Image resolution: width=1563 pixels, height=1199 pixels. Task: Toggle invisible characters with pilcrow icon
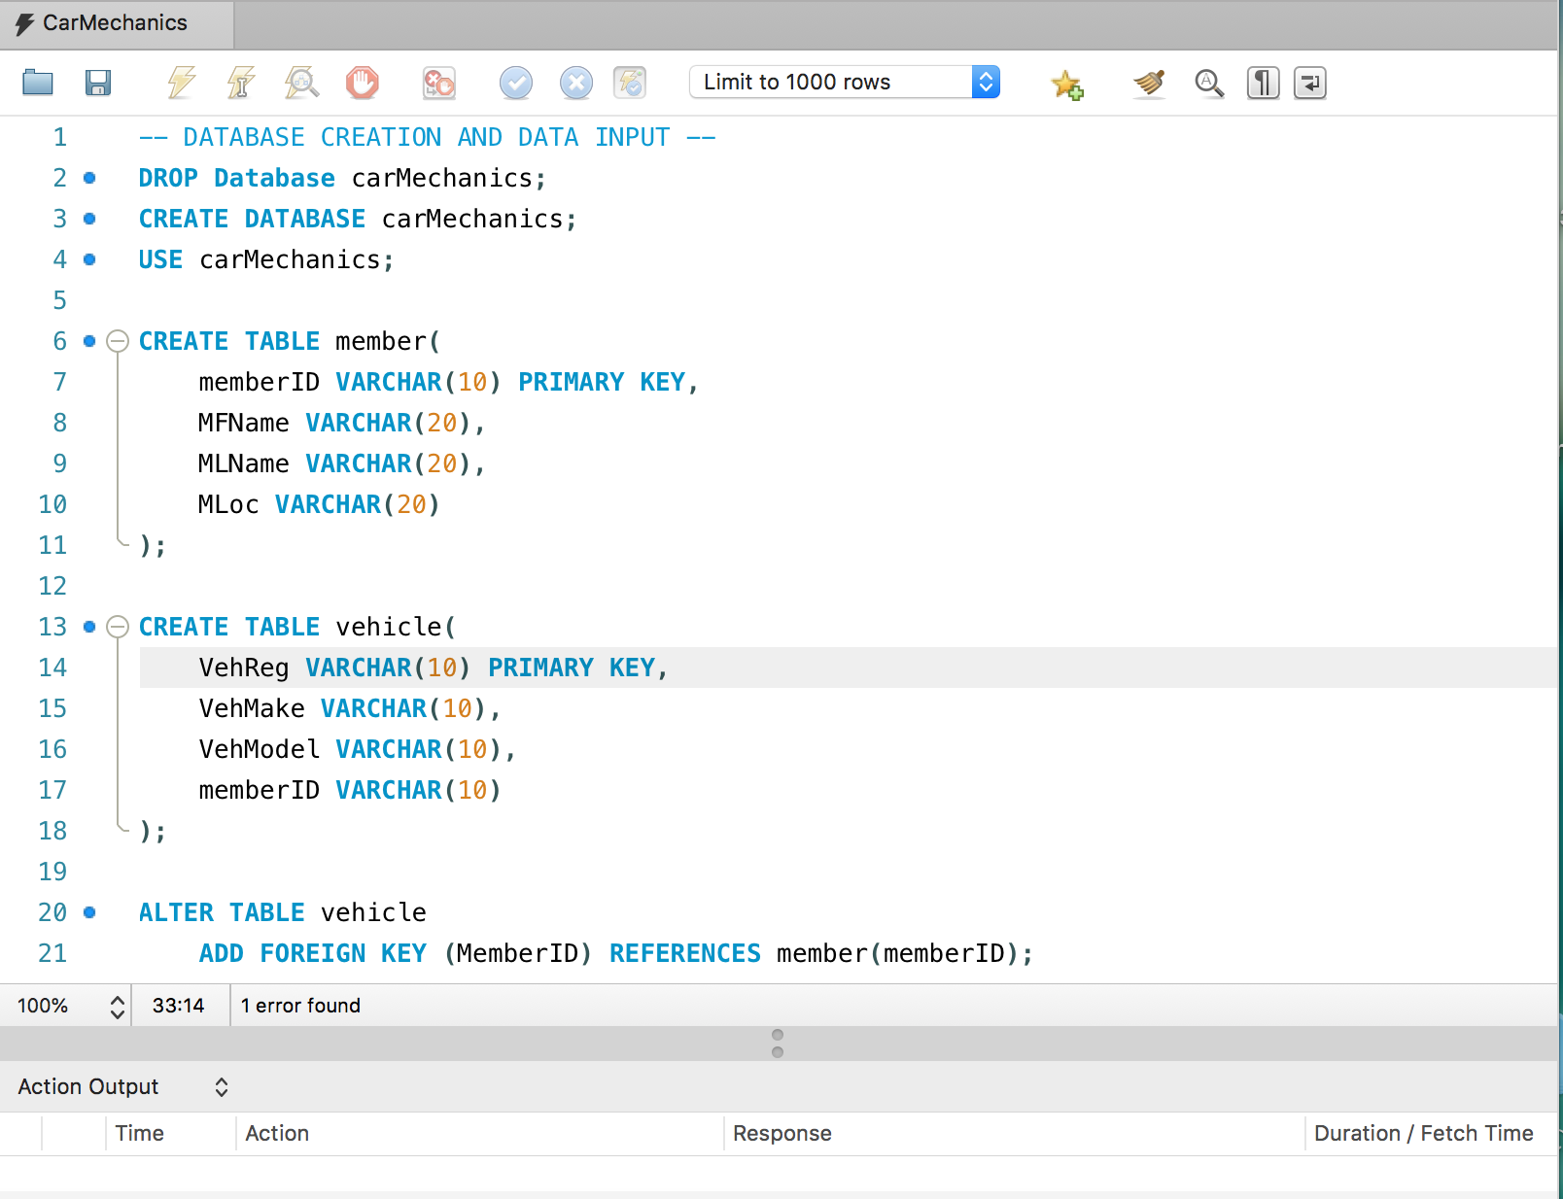(x=1263, y=83)
